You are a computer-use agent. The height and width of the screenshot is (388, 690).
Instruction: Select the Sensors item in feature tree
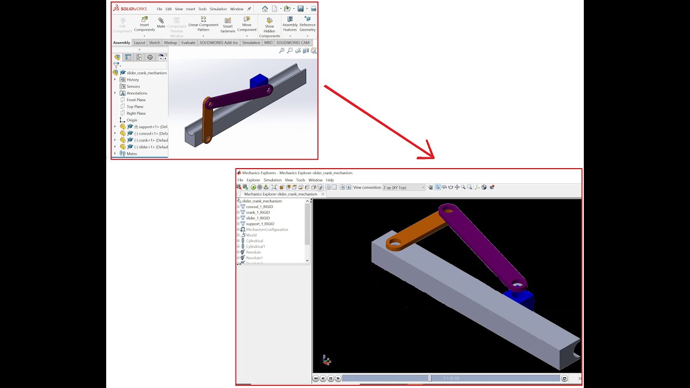click(x=133, y=86)
